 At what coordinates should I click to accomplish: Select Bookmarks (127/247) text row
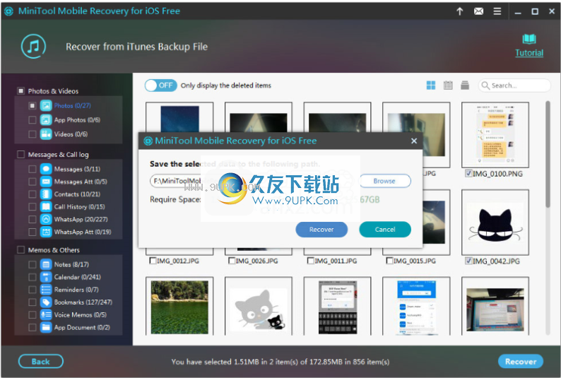point(83,302)
